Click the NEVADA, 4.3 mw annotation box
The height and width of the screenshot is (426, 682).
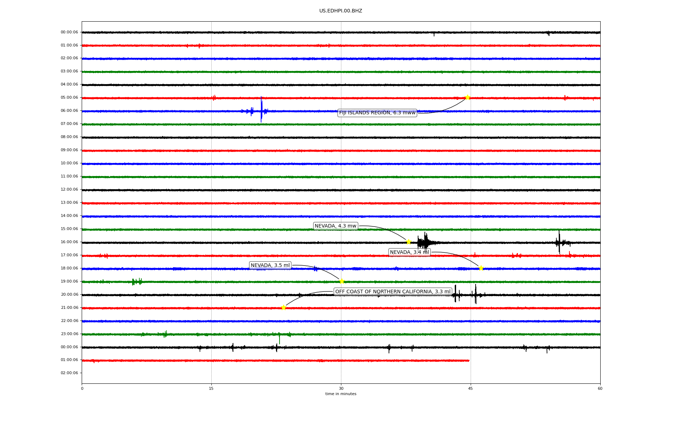(335, 226)
